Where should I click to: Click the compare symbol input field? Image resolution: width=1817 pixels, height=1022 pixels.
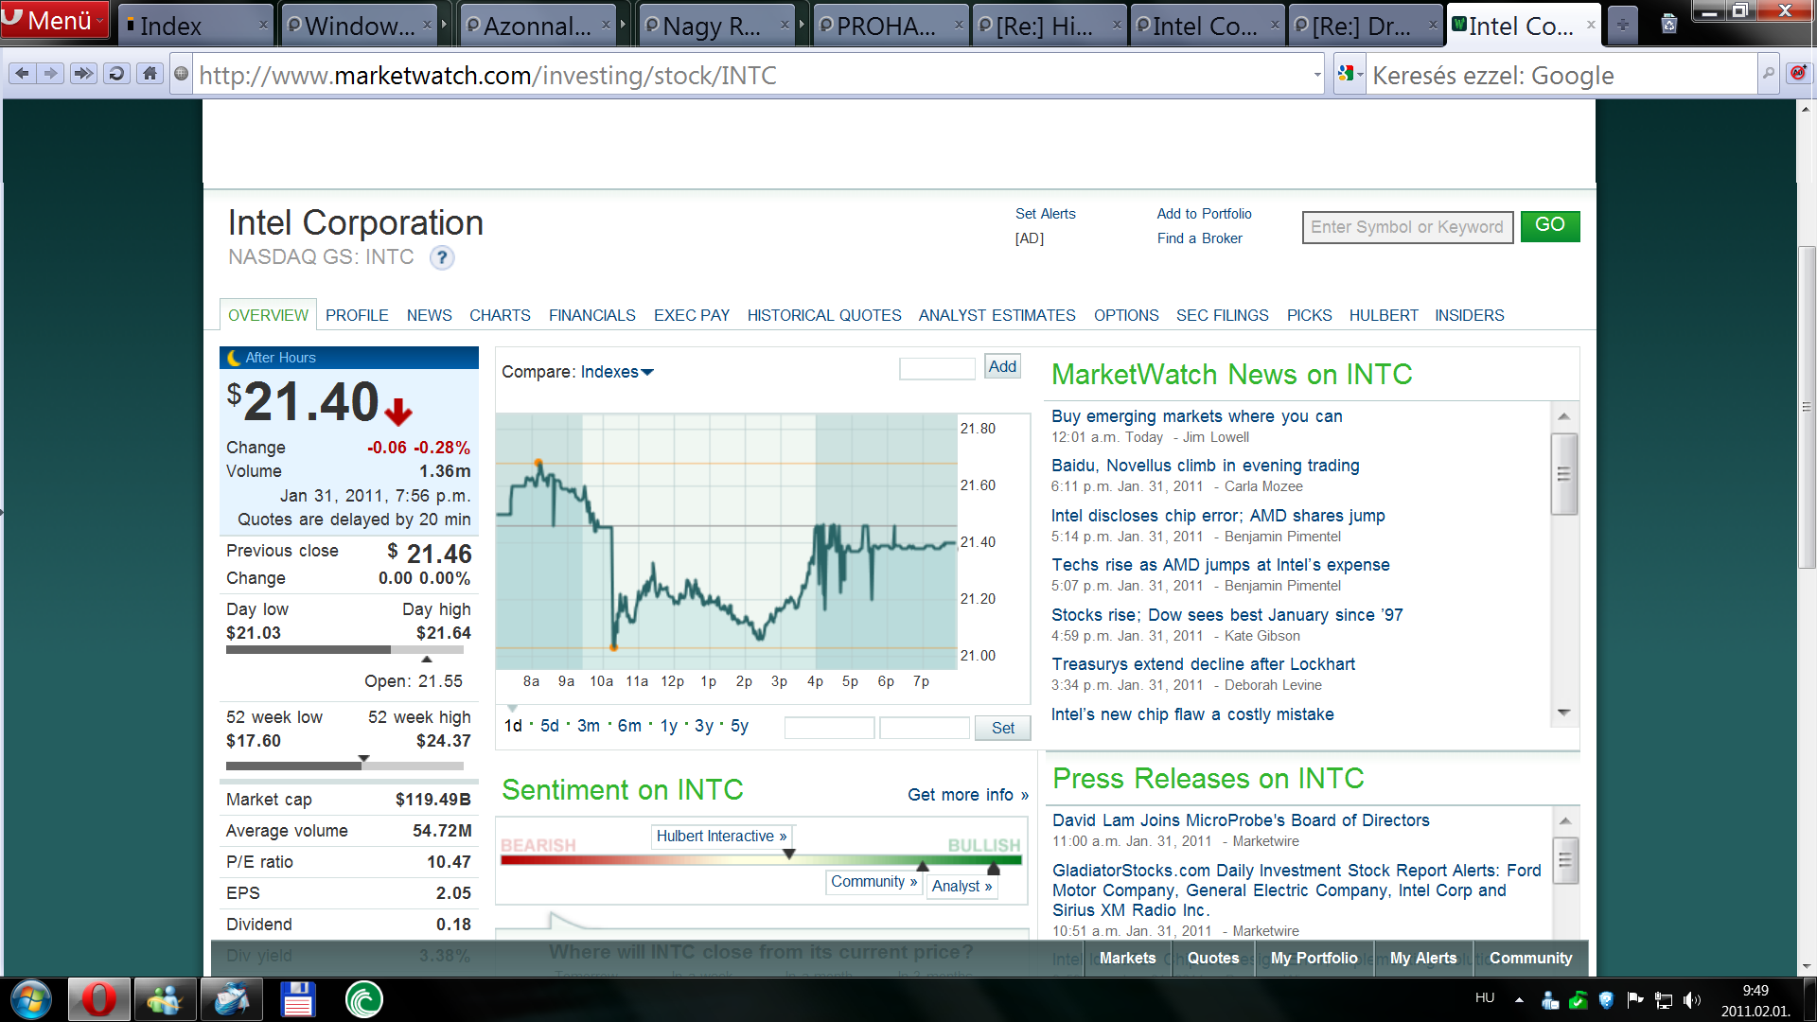click(x=937, y=368)
